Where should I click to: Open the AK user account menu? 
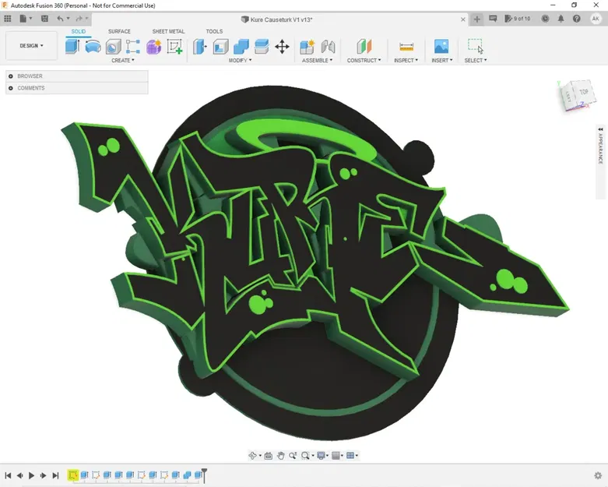[x=596, y=18]
